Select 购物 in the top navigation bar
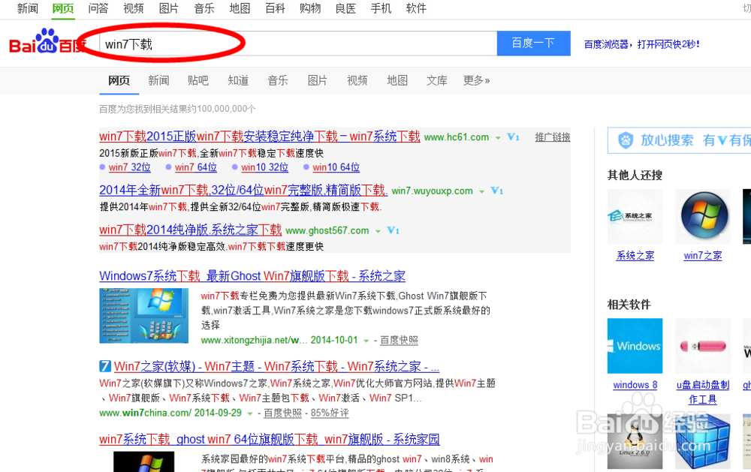The image size is (751, 472). coord(310,8)
